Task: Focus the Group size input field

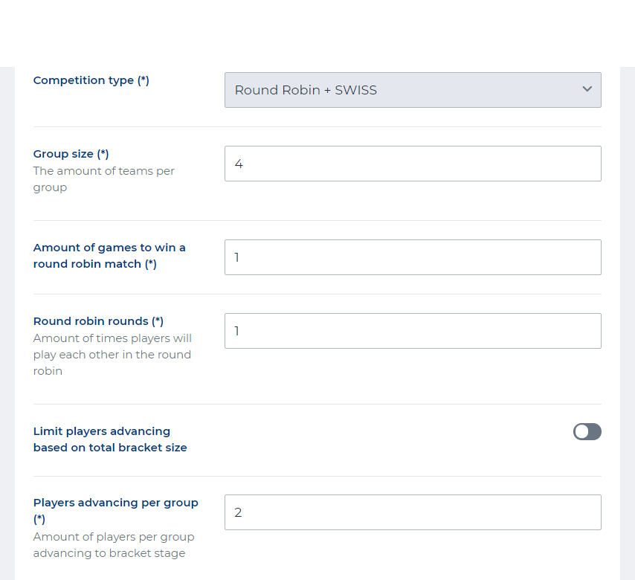Action: (x=413, y=164)
